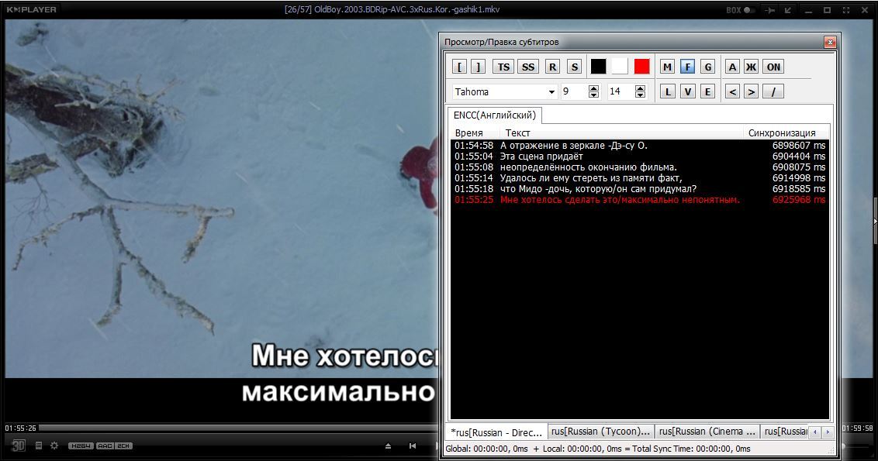This screenshot has width=878, height=461.
Task: Click the S button in subtitle toolbar
Action: point(574,67)
